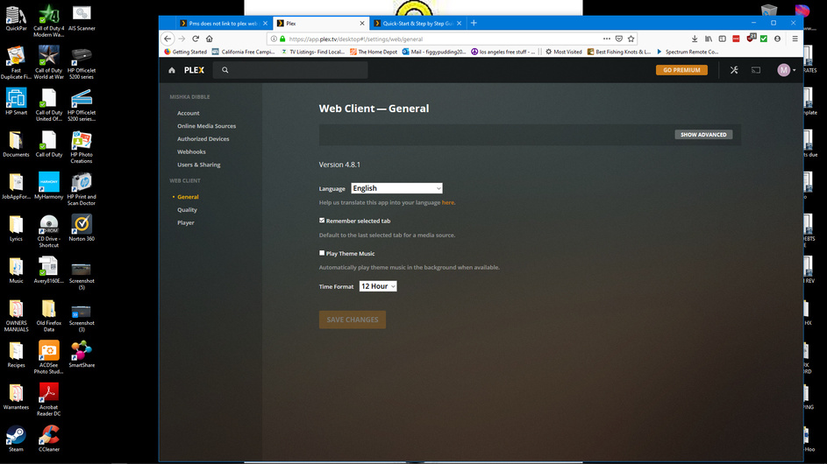Open the Plex user avatar menu

coord(786,70)
